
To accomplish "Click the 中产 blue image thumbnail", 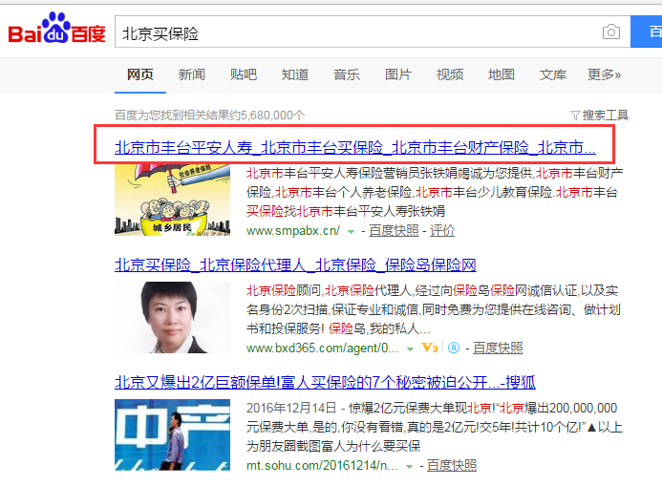I will (172, 435).
